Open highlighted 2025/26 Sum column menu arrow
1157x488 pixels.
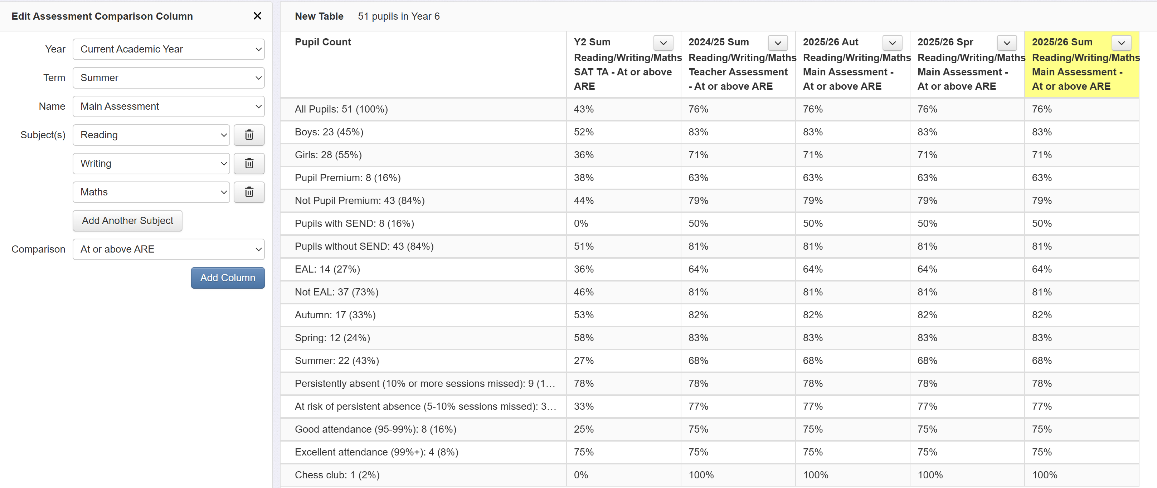[1121, 43]
